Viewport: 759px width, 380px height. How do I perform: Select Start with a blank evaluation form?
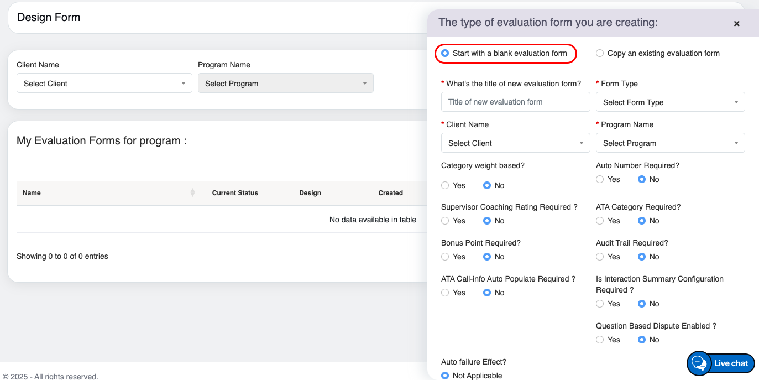tap(446, 54)
